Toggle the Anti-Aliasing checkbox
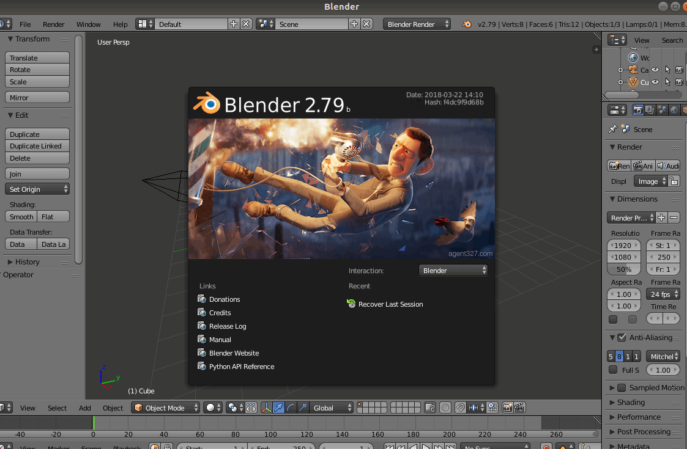 tap(622, 337)
